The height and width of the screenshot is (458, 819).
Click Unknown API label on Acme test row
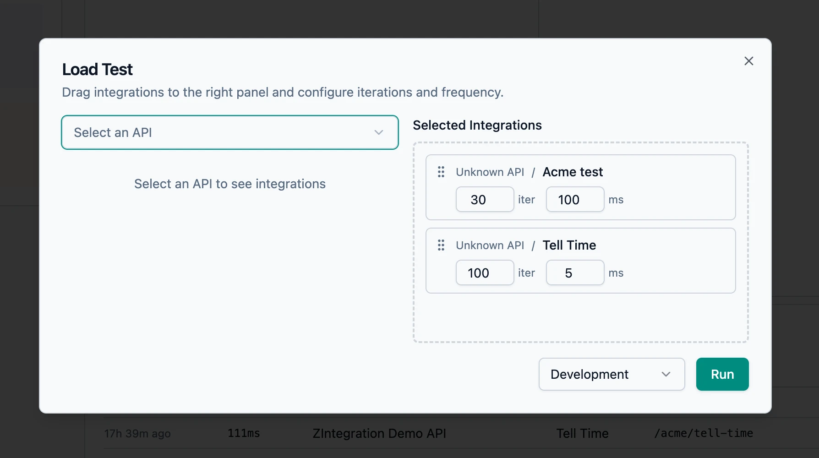[x=490, y=172]
